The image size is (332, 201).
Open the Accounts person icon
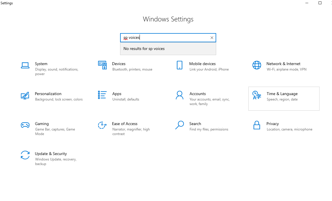point(180,95)
